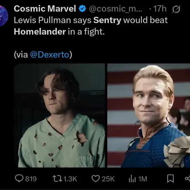The image size is (190, 190).
Task: Click the 25K likes count
Action: pos(108,179)
